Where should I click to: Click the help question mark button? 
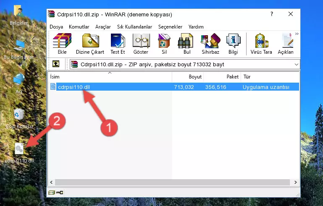(272, 14)
